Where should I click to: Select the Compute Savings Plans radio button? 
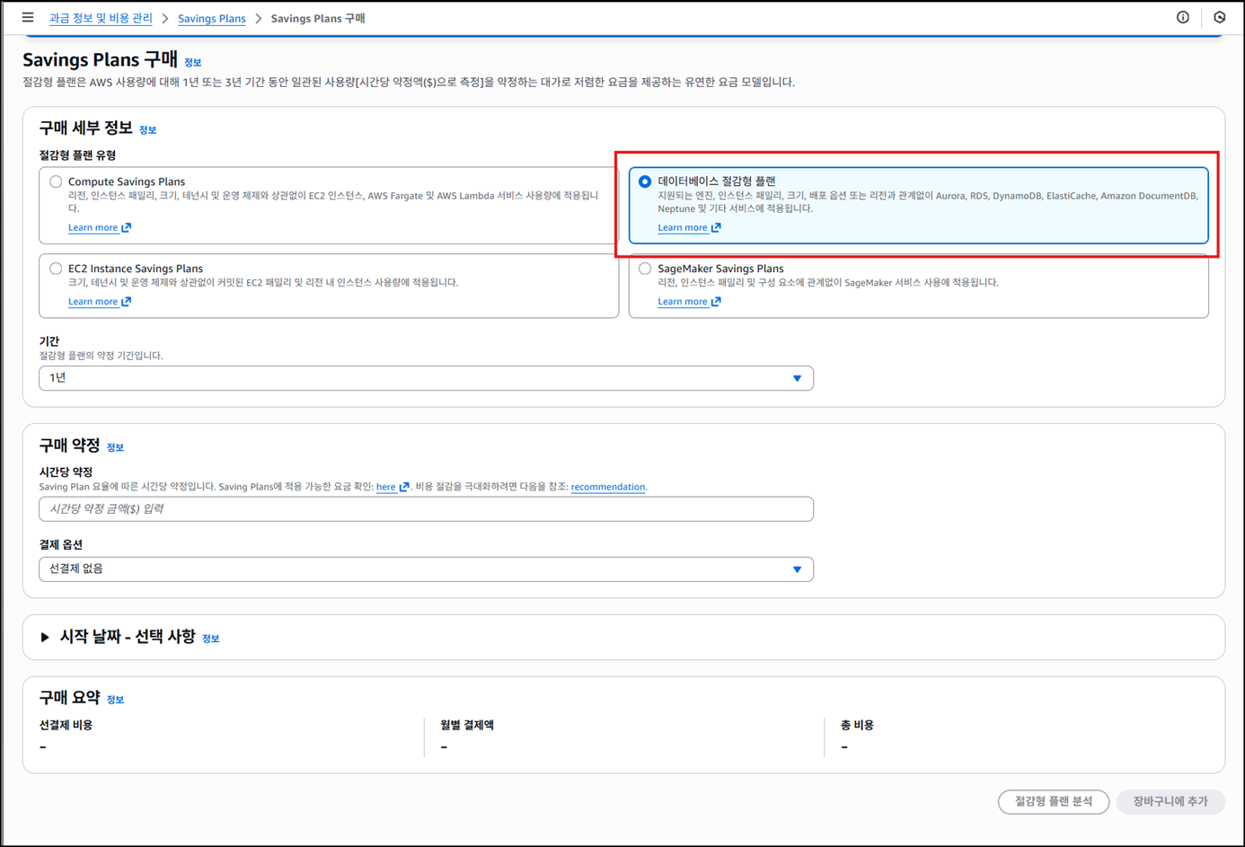click(56, 181)
